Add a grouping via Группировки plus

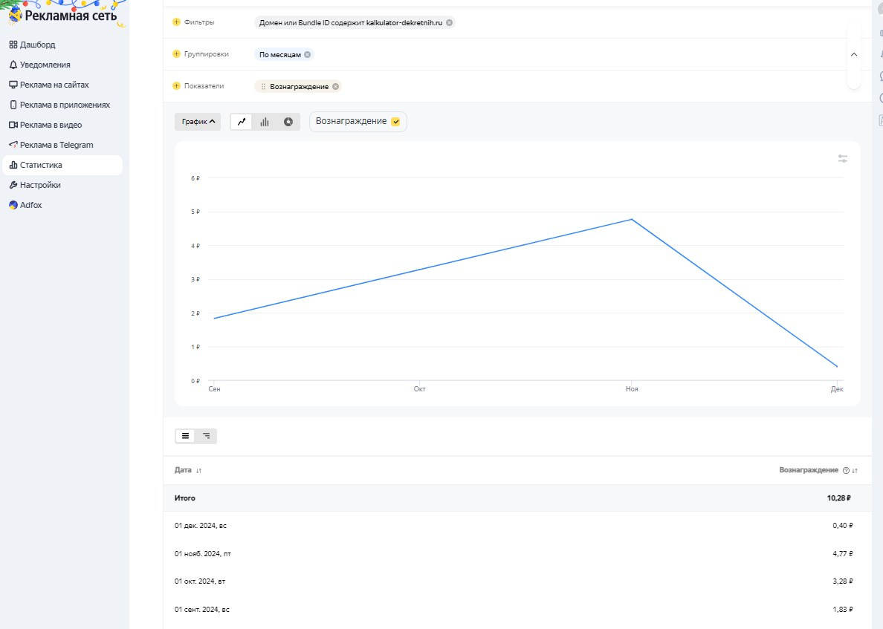click(176, 54)
